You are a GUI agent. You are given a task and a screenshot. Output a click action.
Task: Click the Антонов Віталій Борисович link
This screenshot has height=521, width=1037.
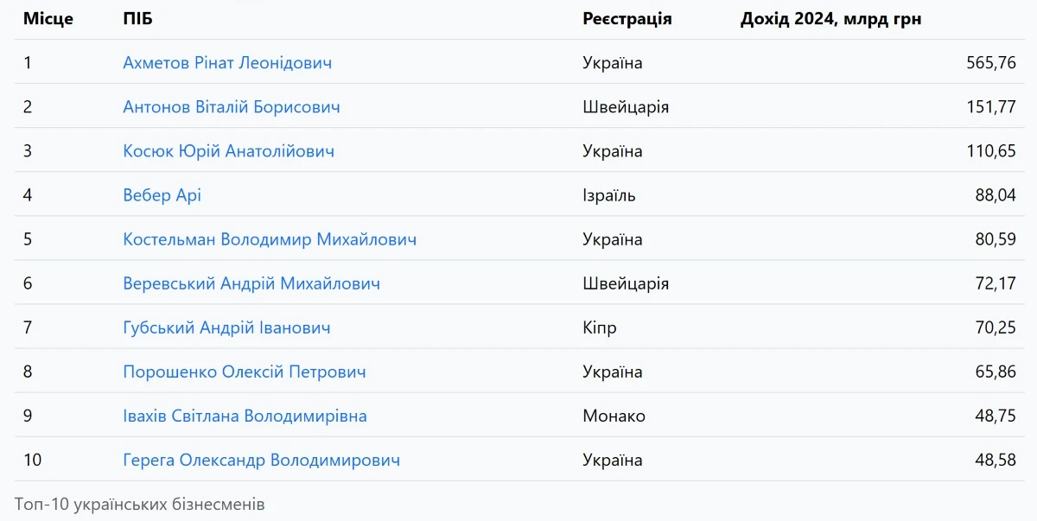click(232, 107)
